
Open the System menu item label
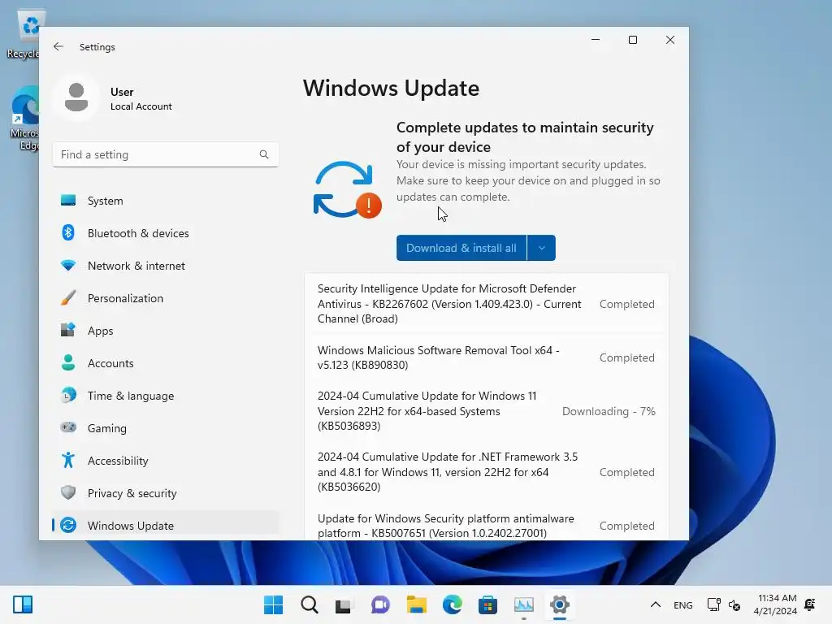click(x=105, y=201)
